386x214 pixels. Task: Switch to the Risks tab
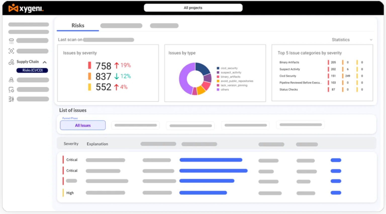(x=78, y=26)
